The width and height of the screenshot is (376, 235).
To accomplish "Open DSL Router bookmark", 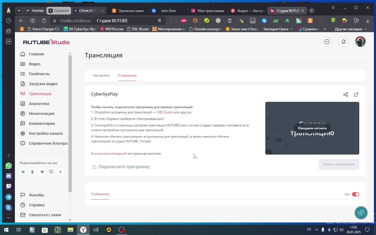I will [x=138, y=29].
